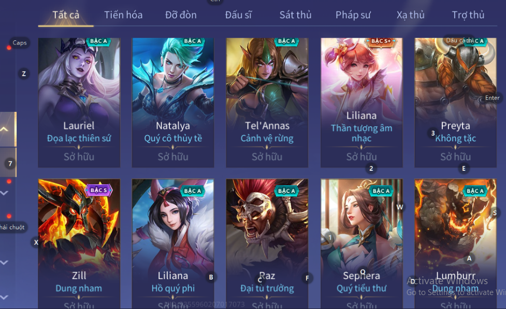506x309 pixels.
Task: Open the Sephera Quý tiểu thư card
Action: click(362, 244)
